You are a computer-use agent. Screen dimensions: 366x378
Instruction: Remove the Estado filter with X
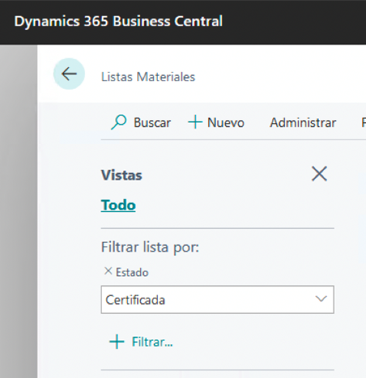(x=108, y=271)
